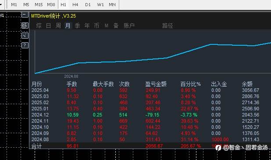Switch chart to M1 timeframe
This screenshot has height=160, width=271.
(x=14, y=5)
